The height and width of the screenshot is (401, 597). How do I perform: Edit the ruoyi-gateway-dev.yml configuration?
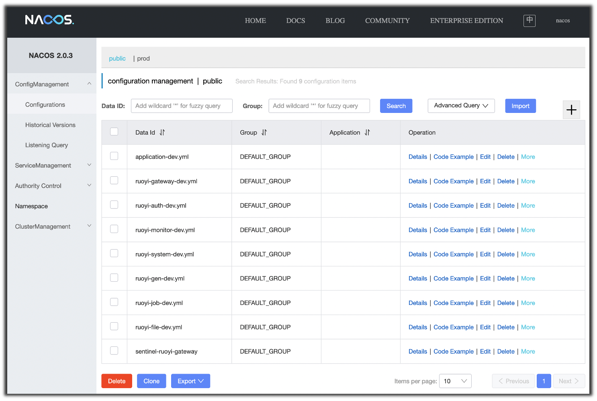pyautogui.click(x=485, y=181)
